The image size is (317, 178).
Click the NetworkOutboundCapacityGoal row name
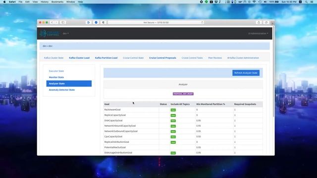121,131
